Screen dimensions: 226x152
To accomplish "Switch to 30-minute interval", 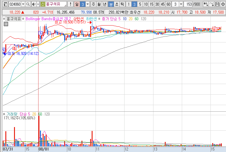I will [x=157, y=4].
